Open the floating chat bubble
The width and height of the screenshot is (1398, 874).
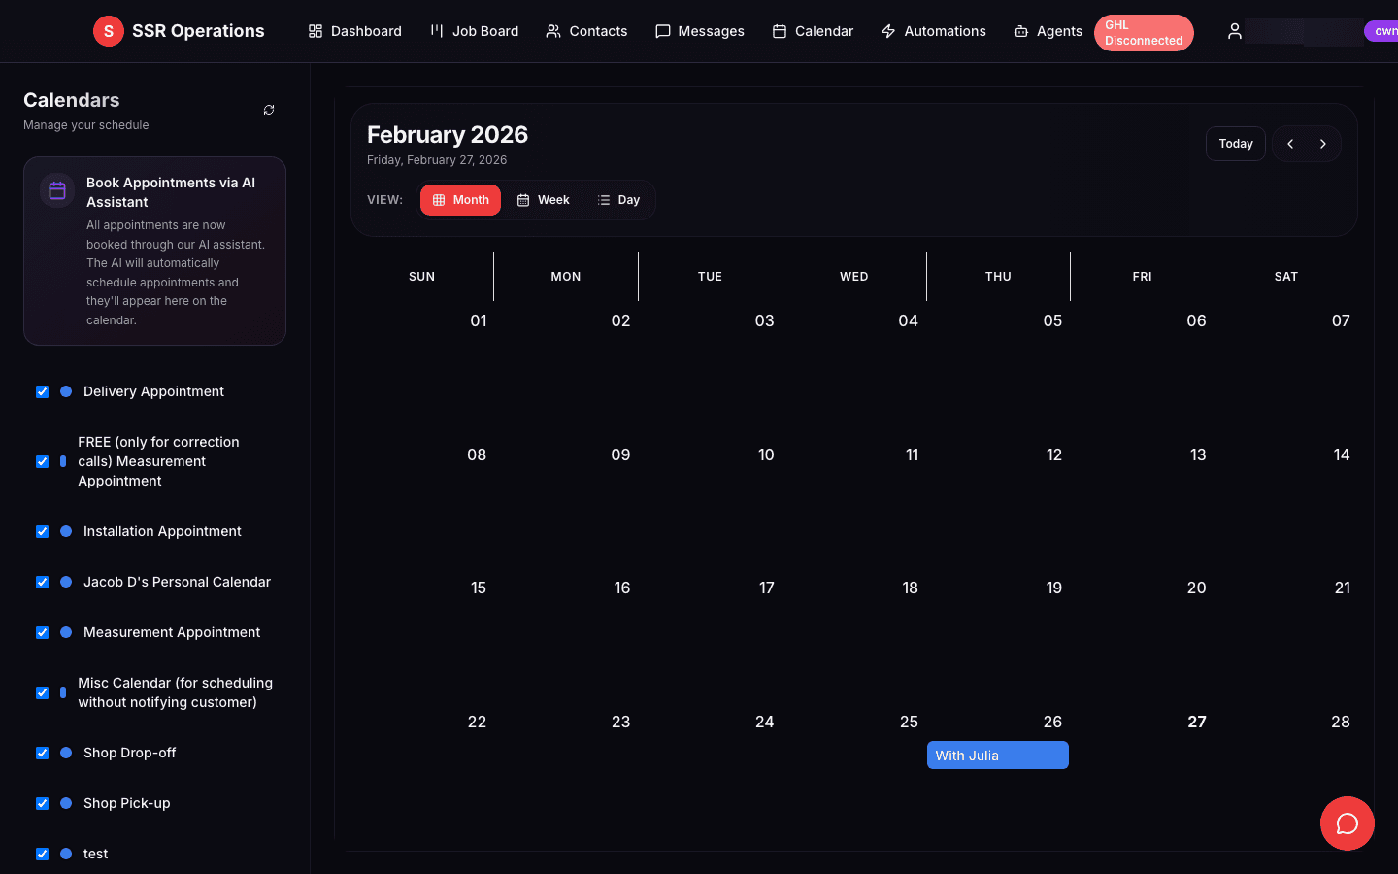(1347, 824)
